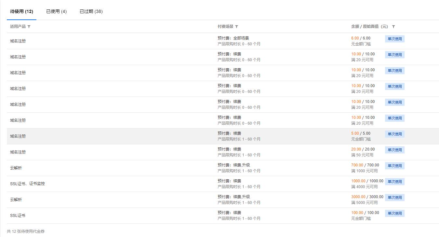Open the 余额 / 原始面值 column filter
The height and width of the screenshot is (237, 439).
point(394,27)
